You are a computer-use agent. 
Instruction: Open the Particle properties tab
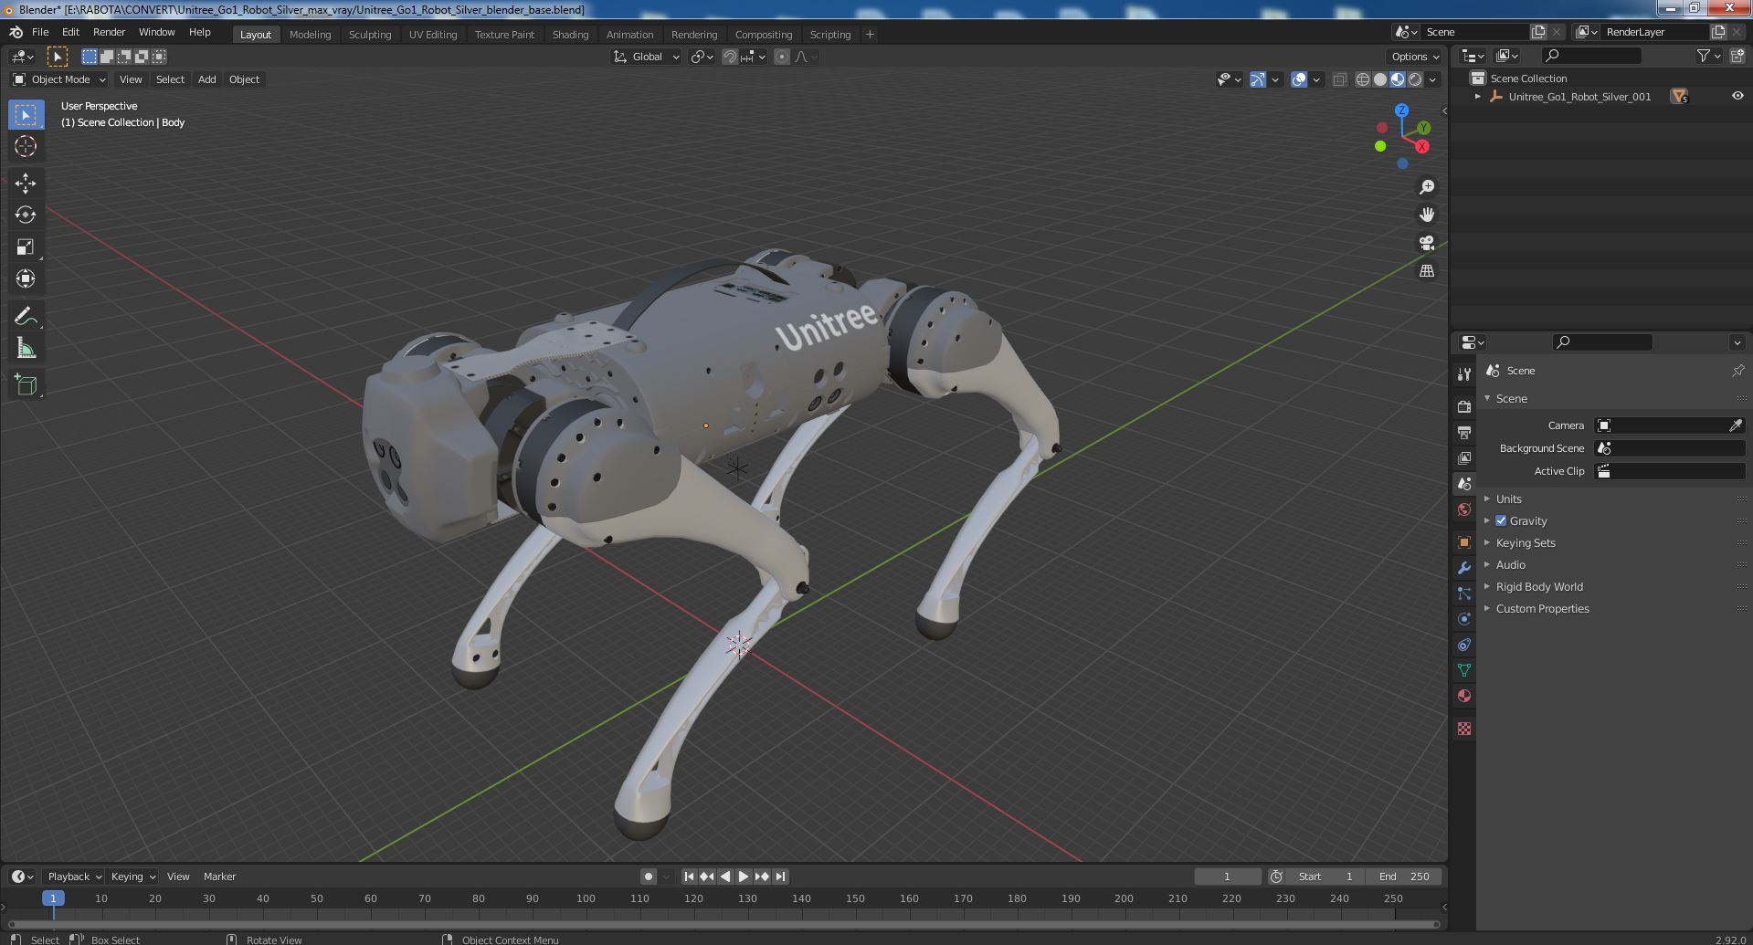coord(1464,593)
